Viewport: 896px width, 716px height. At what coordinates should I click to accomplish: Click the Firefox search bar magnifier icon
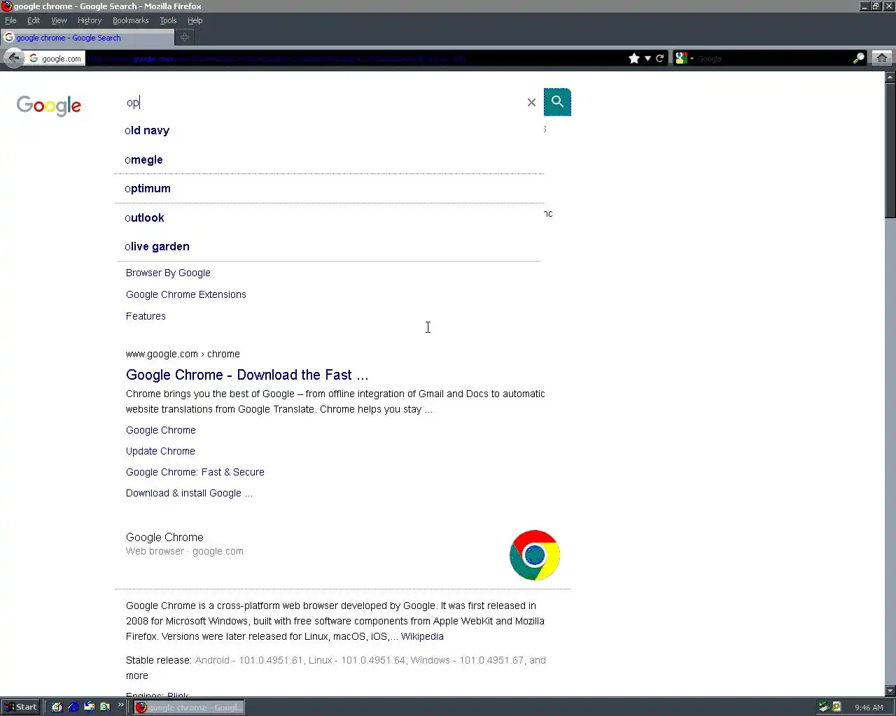[858, 59]
